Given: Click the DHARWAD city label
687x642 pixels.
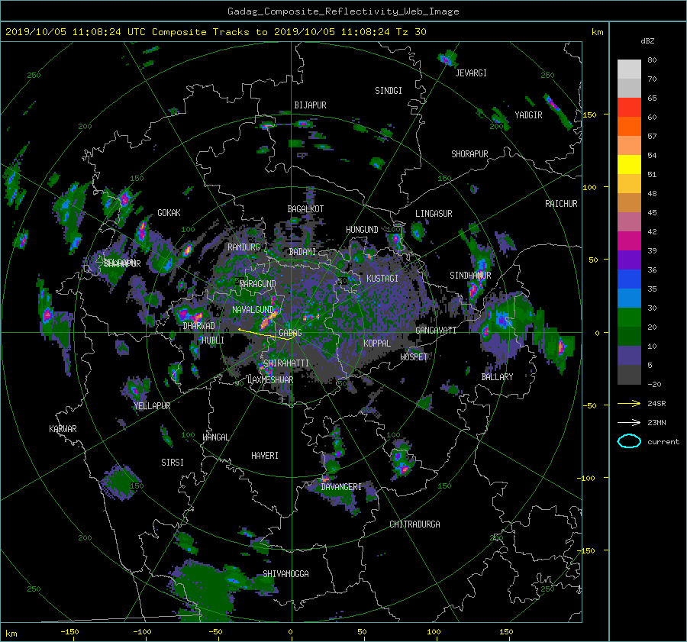Looking at the screenshot, I should coord(199,326).
